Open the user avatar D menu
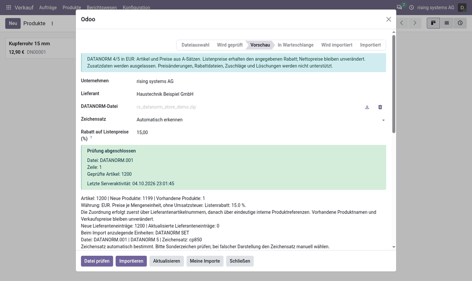This screenshot has width=472, height=281. coord(462,7)
